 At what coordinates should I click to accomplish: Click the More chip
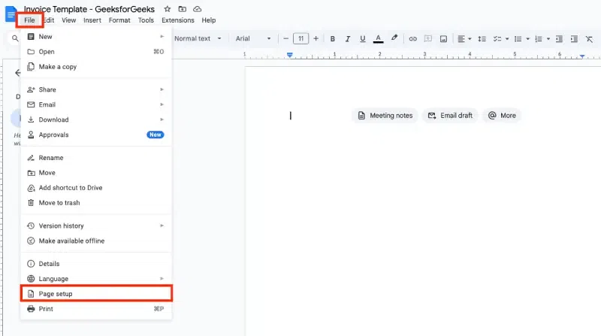point(502,116)
